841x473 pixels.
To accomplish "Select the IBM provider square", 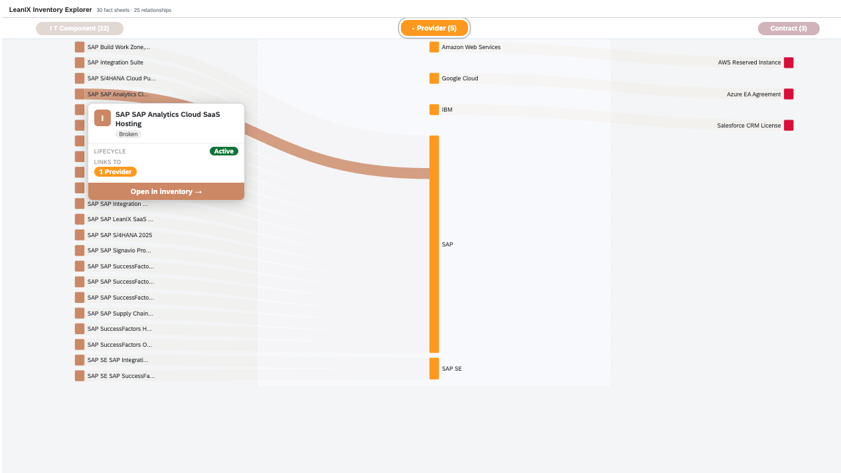I will (434, 110).
